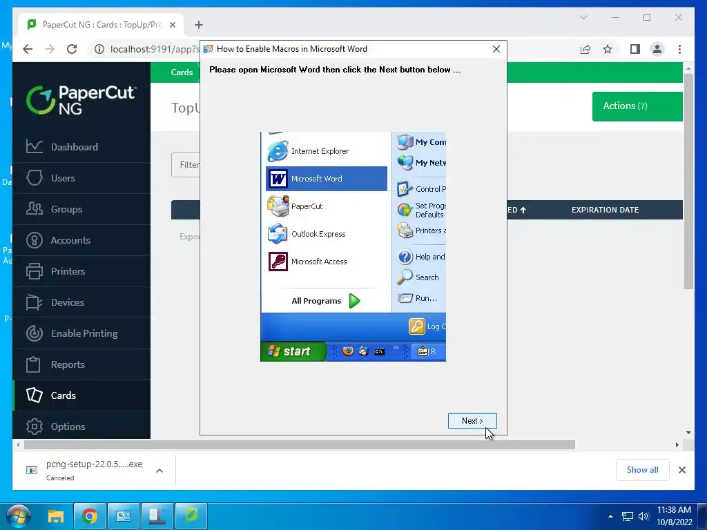Click the localhost:9191 address bar
707x530 pixels.
(x=154, y=49)
